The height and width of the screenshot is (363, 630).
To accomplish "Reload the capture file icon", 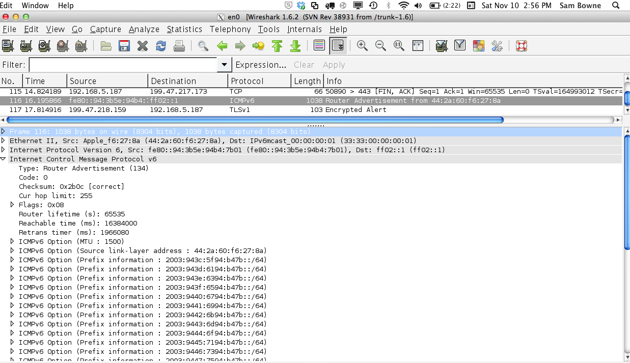I will point(161,46).
